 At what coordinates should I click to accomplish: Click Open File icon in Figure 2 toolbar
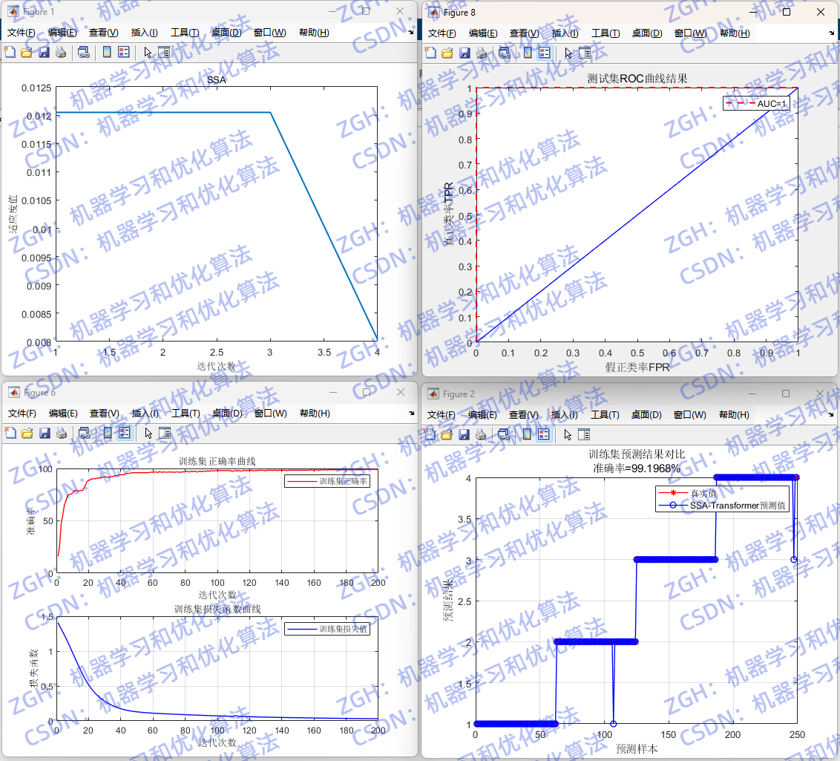coord(446,434)
